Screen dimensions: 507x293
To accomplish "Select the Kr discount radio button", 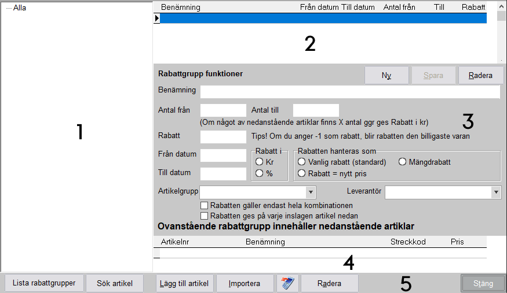I will pos(260,162).
